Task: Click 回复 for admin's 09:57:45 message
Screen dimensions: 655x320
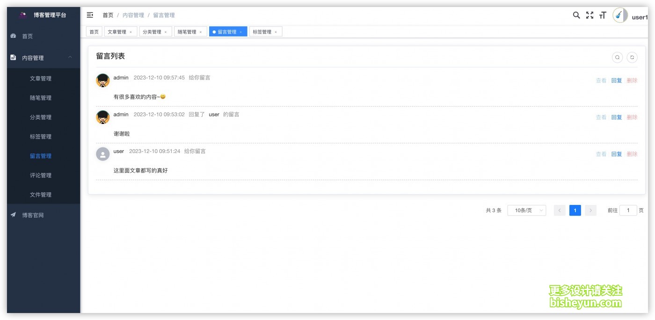Action: 617,80
